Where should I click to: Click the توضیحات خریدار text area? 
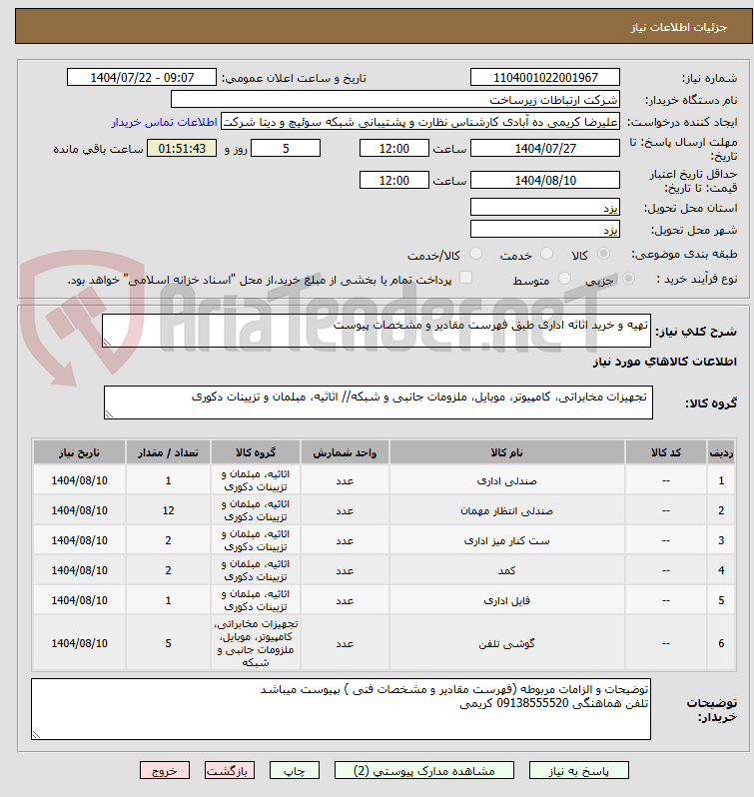341,709
